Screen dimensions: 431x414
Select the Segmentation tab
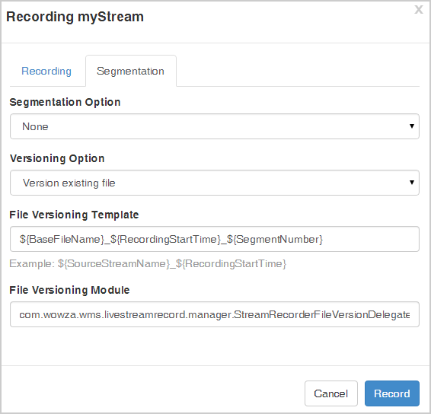tap(130, 71)
